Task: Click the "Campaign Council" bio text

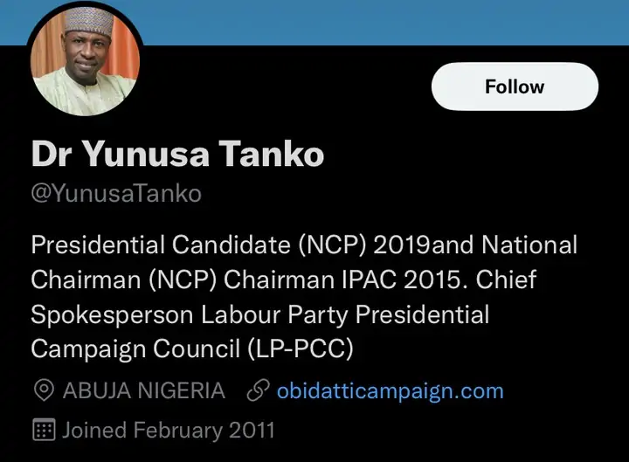Action: (x=136, y=348)
